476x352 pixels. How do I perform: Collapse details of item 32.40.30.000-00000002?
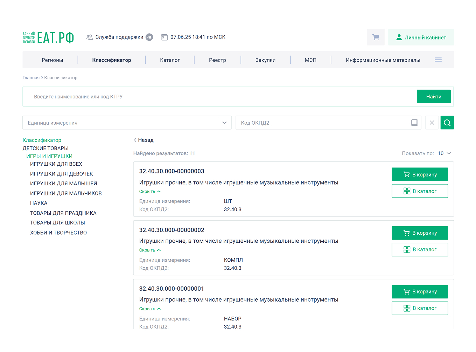click(150, 250)
